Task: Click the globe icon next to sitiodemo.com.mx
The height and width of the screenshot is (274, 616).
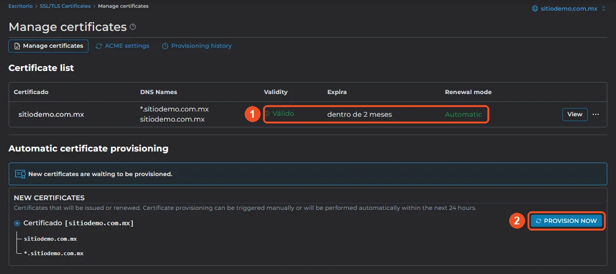Action: coord(534,9)
